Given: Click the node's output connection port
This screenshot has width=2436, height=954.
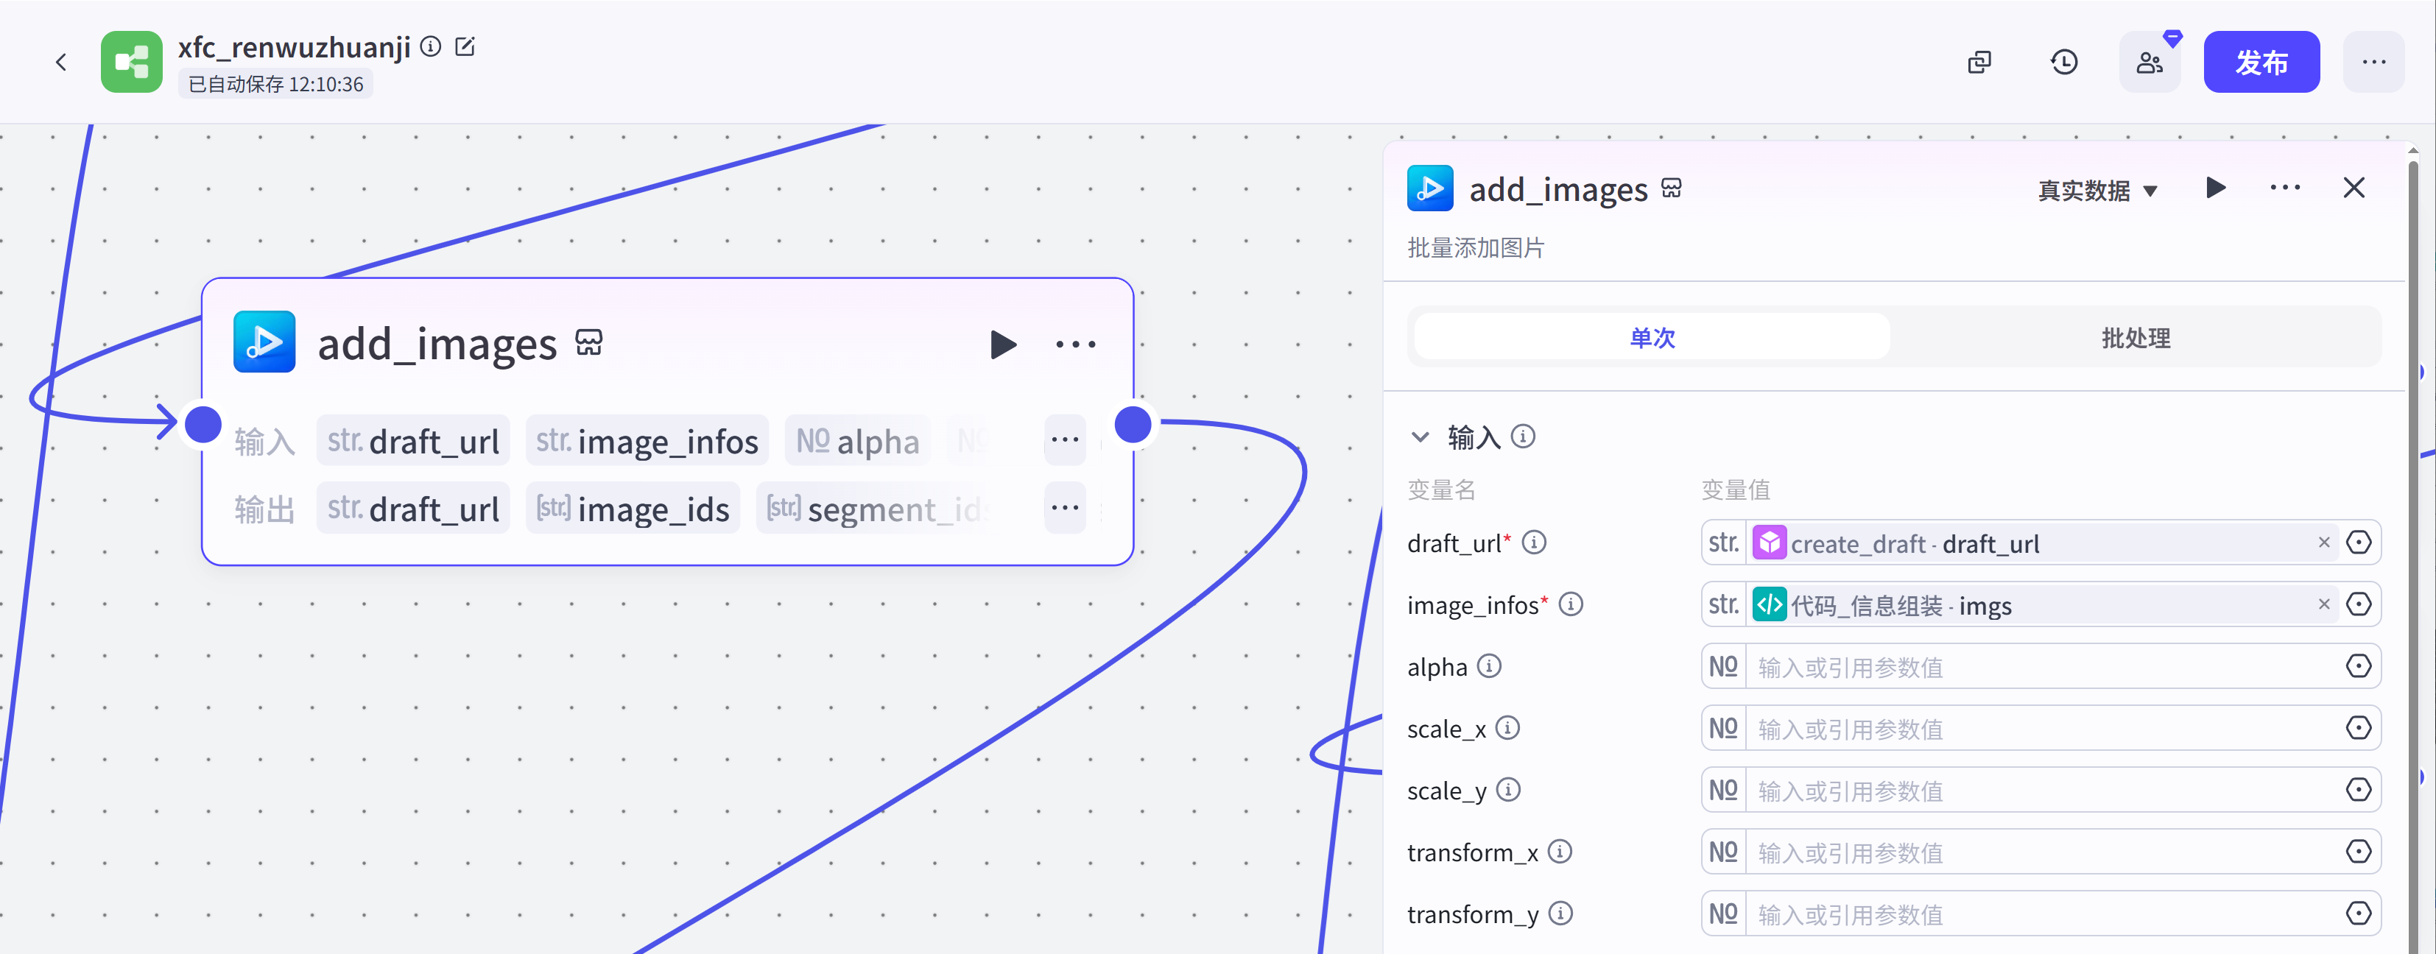Looking at the screenshot, I should click(x=1133, y=425).
